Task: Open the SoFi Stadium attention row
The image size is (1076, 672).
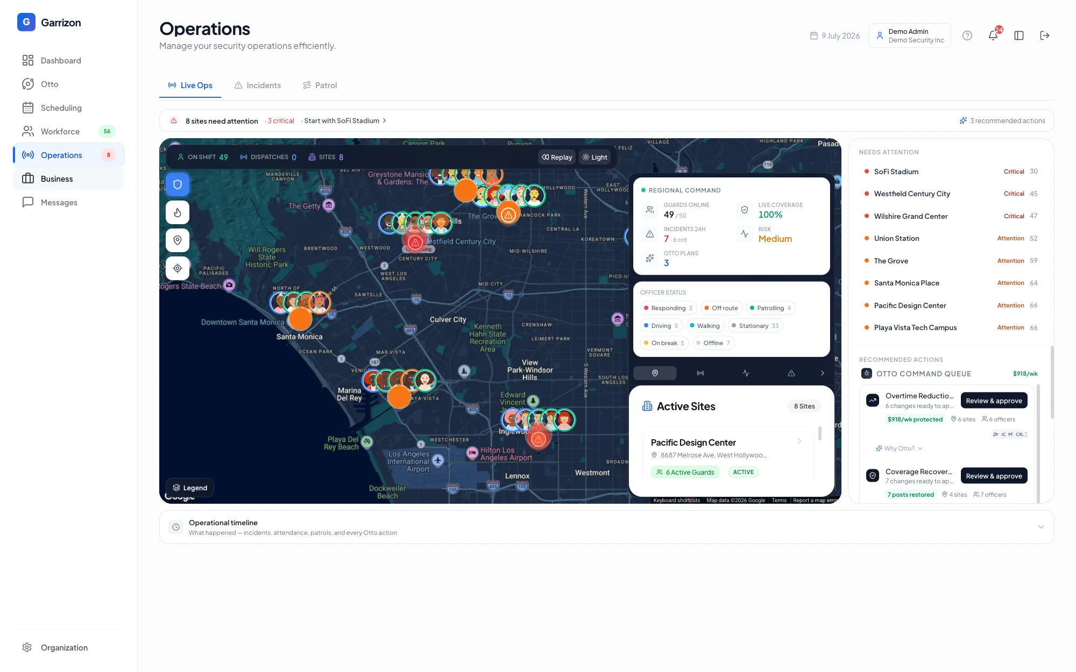Action: 951,171
